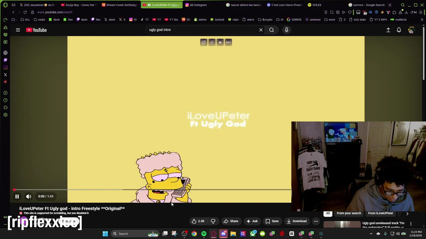Open YouTube notifications bell
This screenshot has width=426, height=239.
tap(399, 30)
